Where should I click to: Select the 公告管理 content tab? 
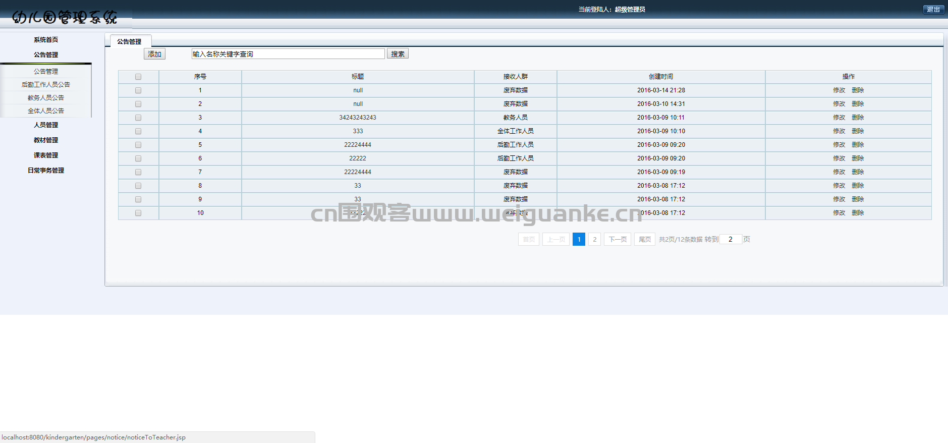click(x=130, y=41)
